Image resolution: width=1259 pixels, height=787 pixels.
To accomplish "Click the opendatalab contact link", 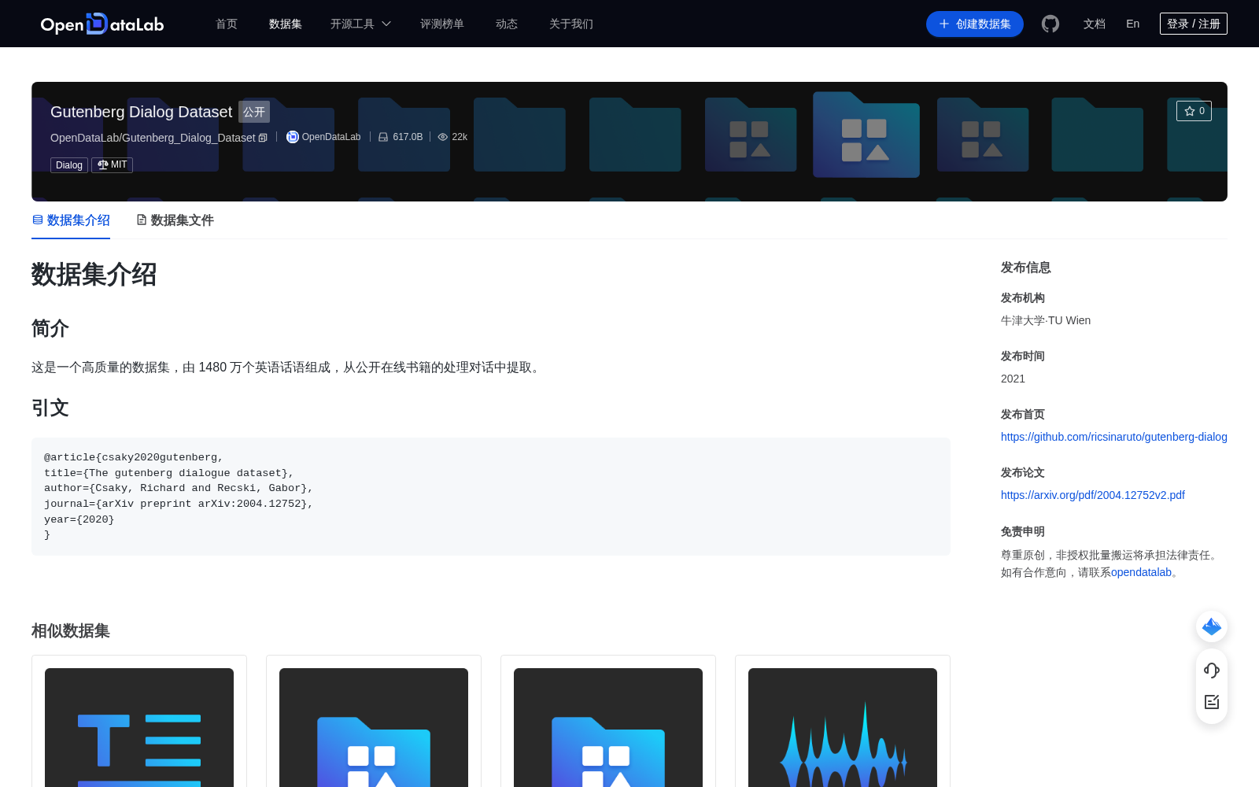I will pyautogui.click(x=1141, y=572).
